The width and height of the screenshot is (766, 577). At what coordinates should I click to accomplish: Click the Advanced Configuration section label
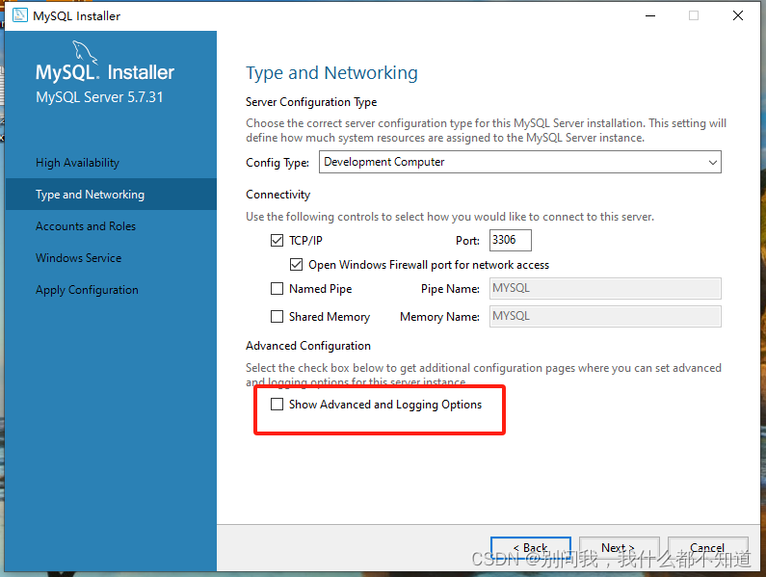(x=308, y=346)
